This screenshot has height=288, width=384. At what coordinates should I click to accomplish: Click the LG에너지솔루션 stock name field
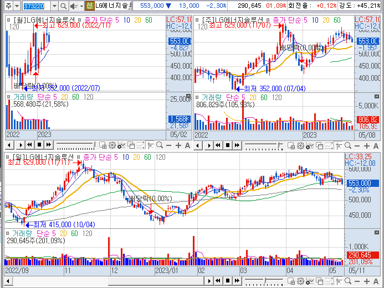click(x=113, y=6)
